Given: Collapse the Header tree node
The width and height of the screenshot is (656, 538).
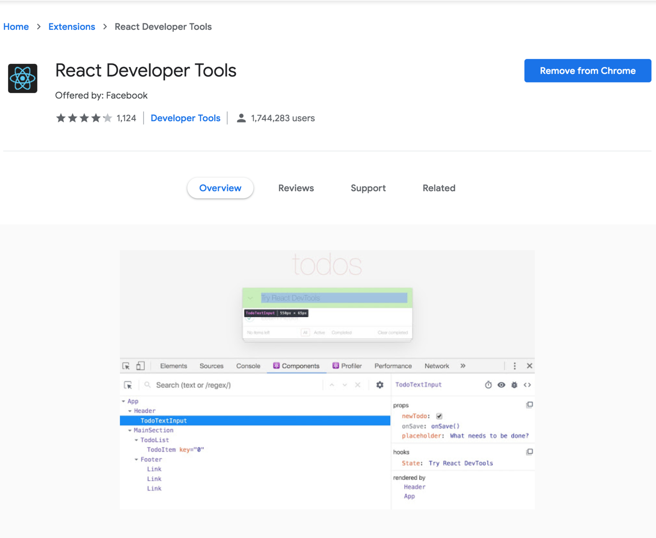Looking at the screenshot, I should coord(130,411).
